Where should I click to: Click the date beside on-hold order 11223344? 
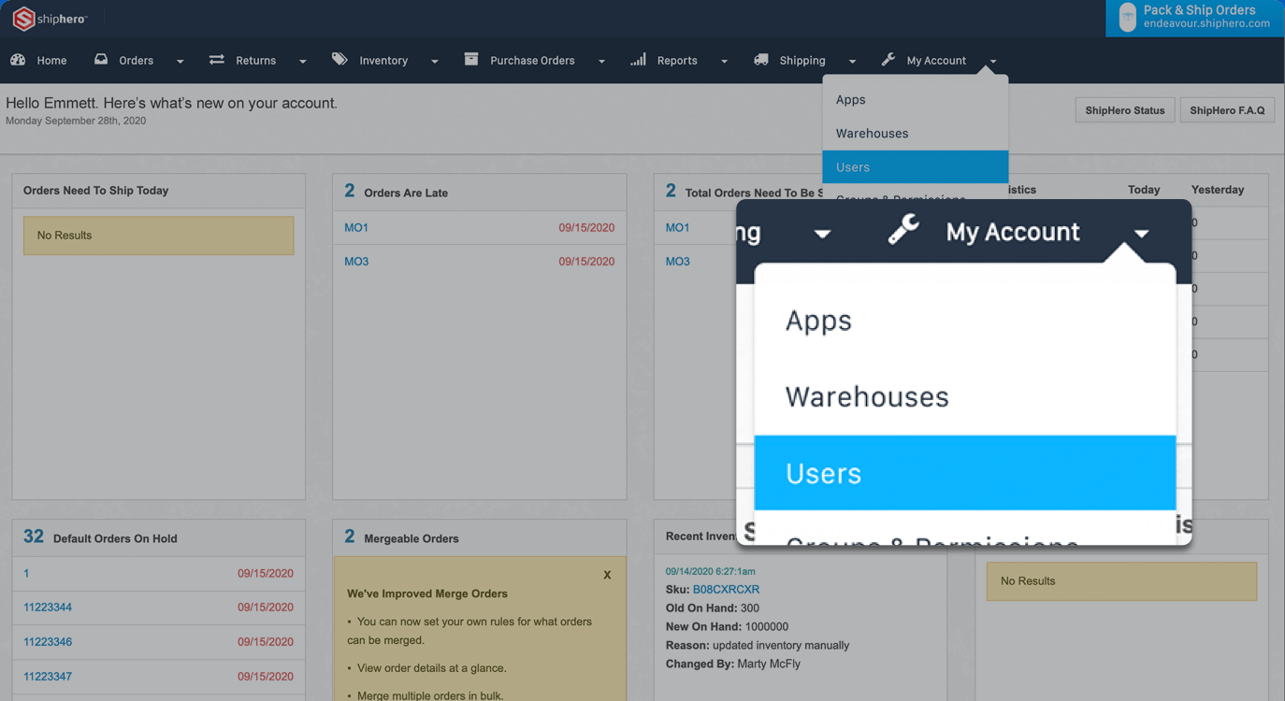[266, 608]
